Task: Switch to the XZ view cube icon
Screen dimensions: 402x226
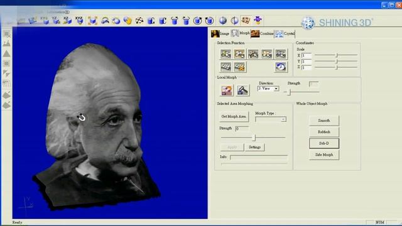Action: (67, 21)
